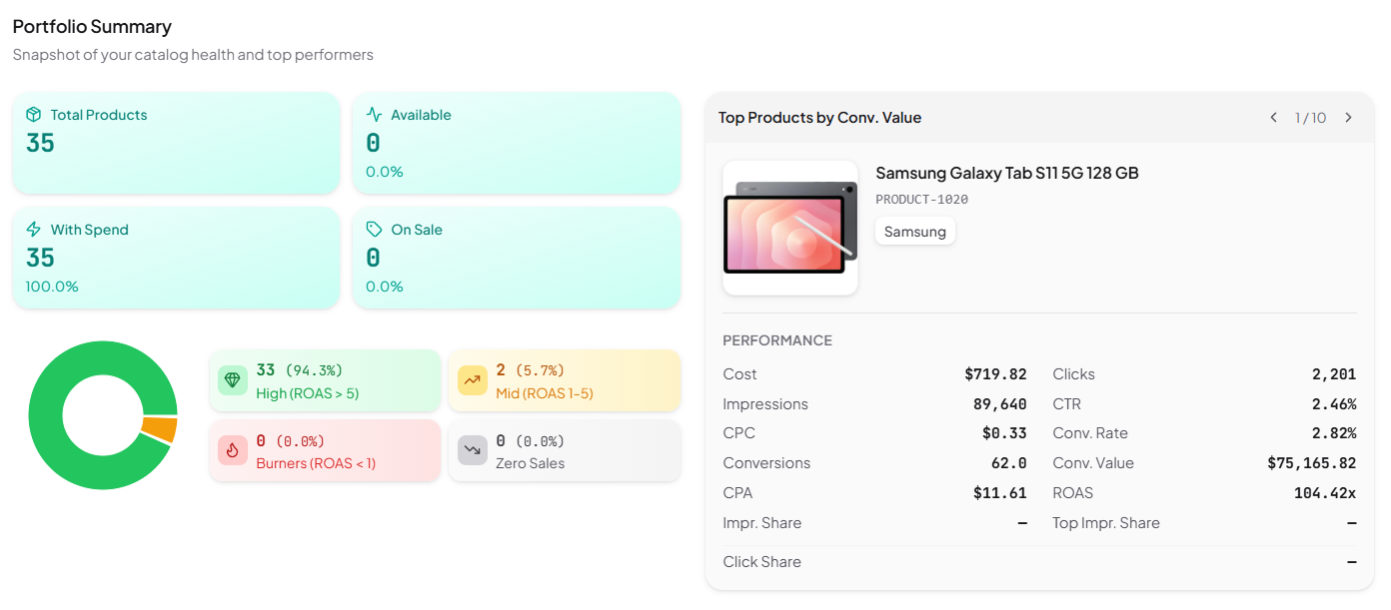Screen dimensions: 1391x610
Task: Toggle the Mid ROAS 1-5 segment
Action: (565, 379)
